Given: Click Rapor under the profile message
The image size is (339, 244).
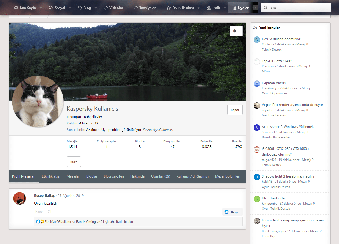Looking at the screenshot, I should tap(39, 212).
